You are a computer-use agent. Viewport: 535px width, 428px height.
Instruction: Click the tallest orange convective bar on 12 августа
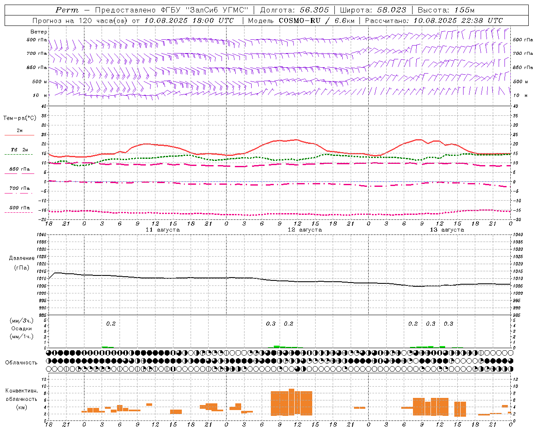(291, 402)
